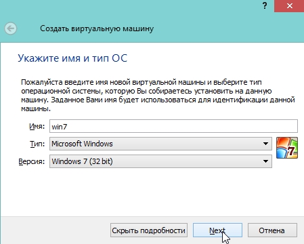Click the 'Имя:' field label
304x244 pixels.
pyautogui.click(x=37, y=126)
